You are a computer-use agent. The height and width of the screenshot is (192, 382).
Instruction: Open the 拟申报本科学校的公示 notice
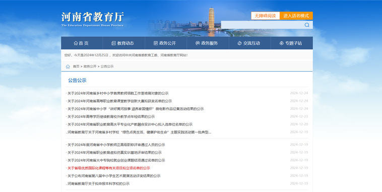98,184
